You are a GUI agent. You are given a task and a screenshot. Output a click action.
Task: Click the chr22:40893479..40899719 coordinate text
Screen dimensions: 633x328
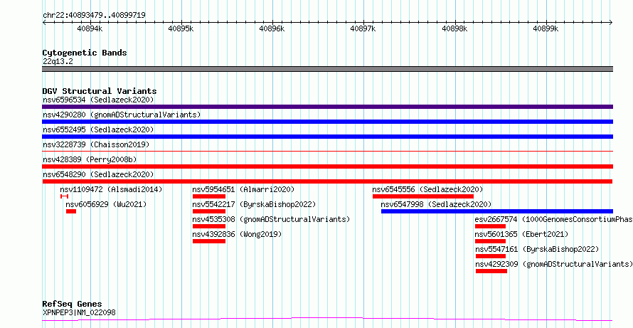click(94, 16)
